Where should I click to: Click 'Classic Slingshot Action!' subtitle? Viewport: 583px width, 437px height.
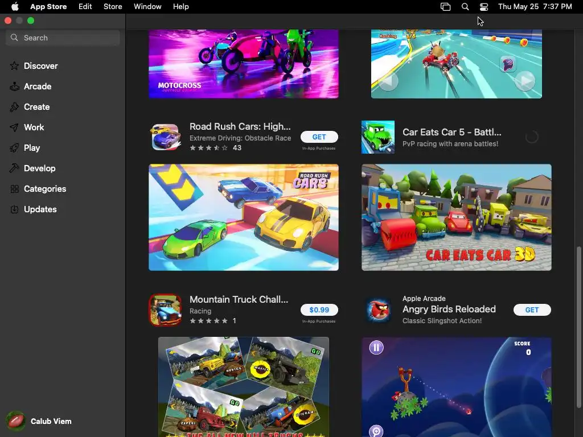pos(442,321)
